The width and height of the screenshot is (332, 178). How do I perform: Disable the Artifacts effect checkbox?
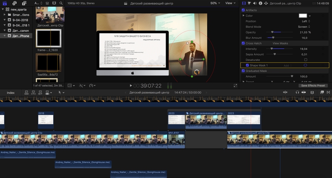tap(243, 10)
